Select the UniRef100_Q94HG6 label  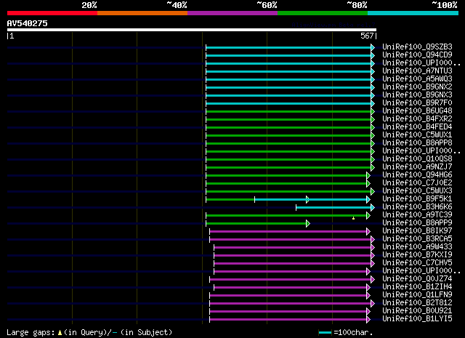pyautogui.click(x=417, y=175)
